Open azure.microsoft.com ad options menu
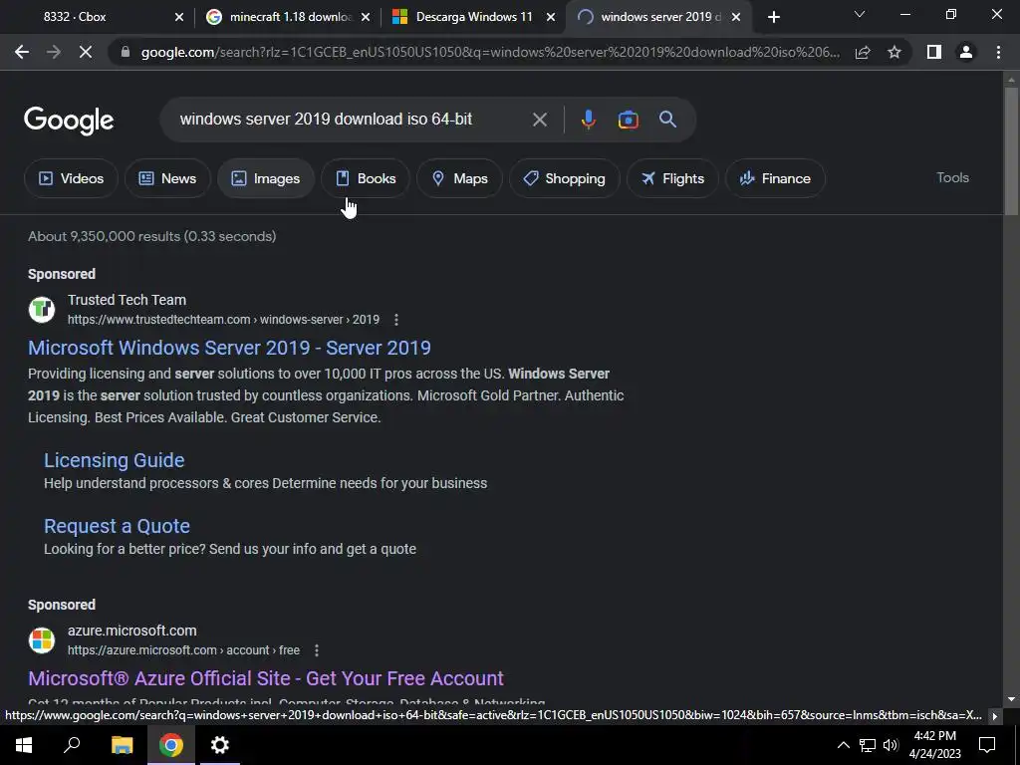 [x=316, y=649]
